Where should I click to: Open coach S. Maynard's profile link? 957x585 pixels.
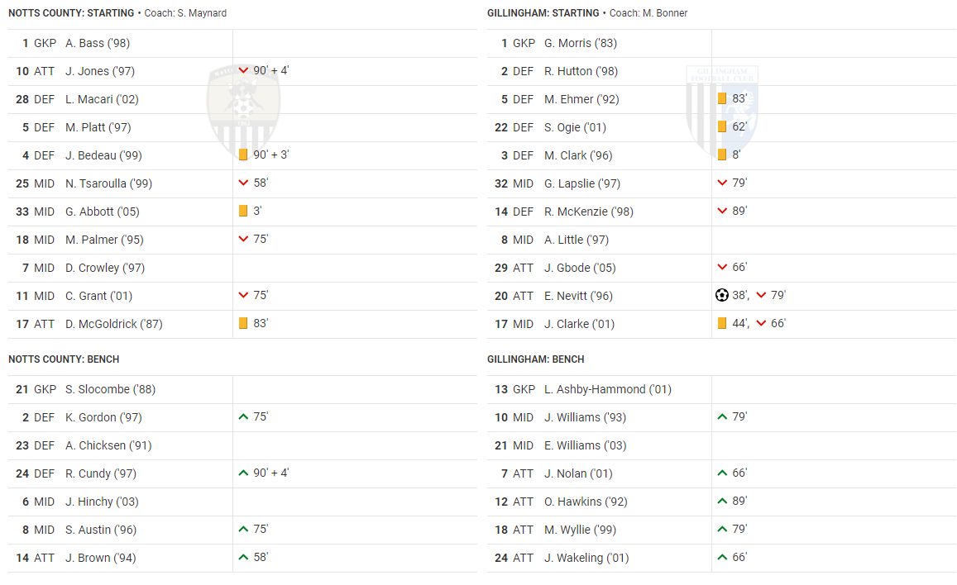tap(202, 13)
